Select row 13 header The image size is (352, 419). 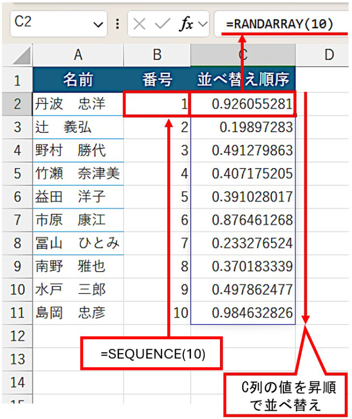(x=18, y=359)
